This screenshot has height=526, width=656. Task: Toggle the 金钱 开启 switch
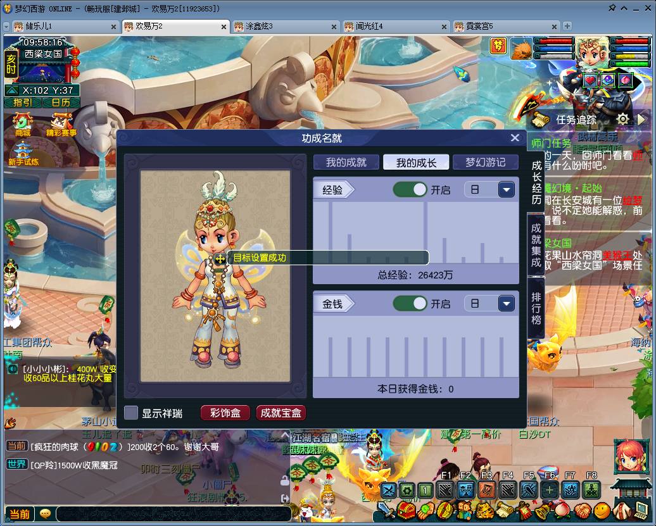(x=410, y=304)
